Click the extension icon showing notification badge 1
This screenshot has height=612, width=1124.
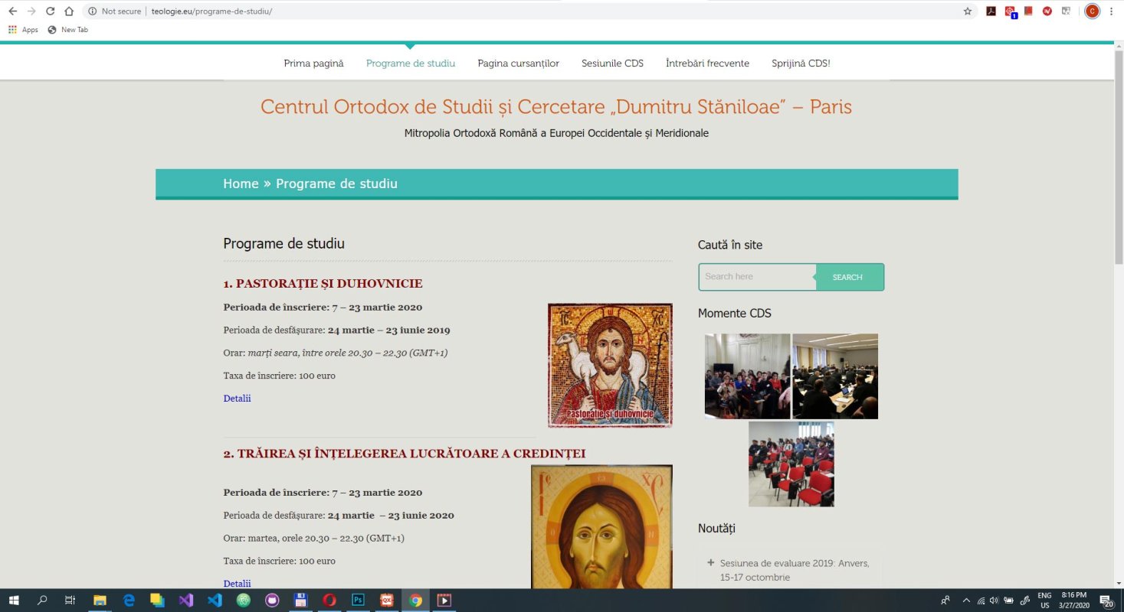tap(1009, 11)
